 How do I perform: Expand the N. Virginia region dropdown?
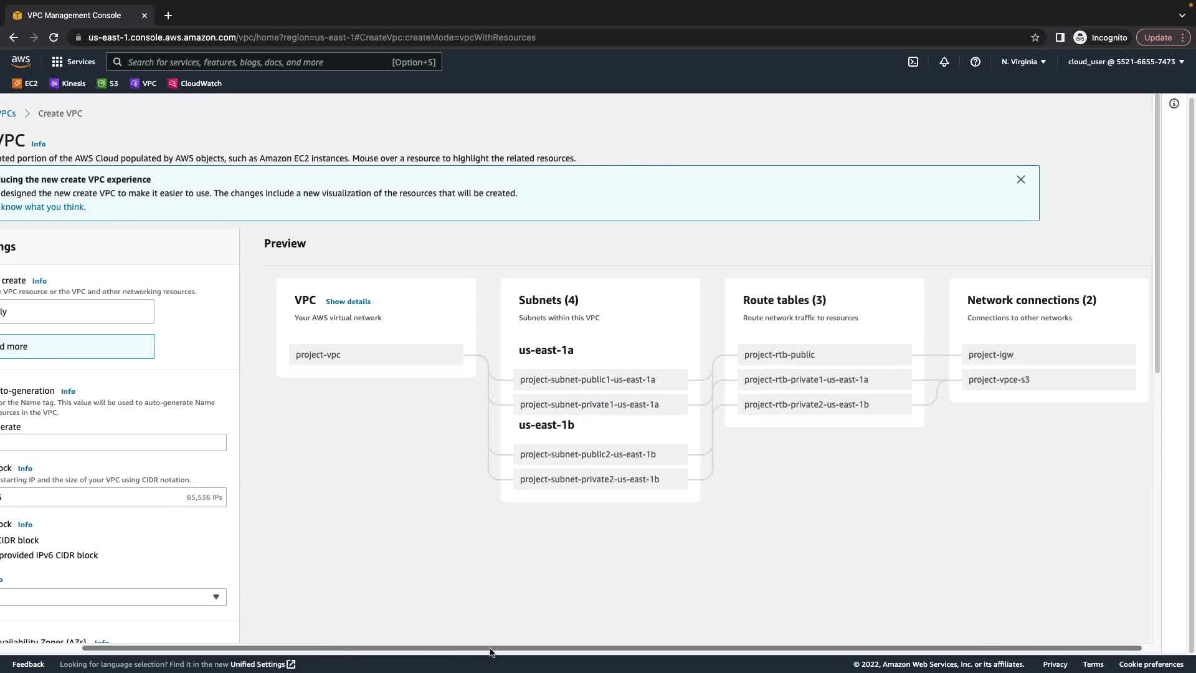tap(1023, 62)
